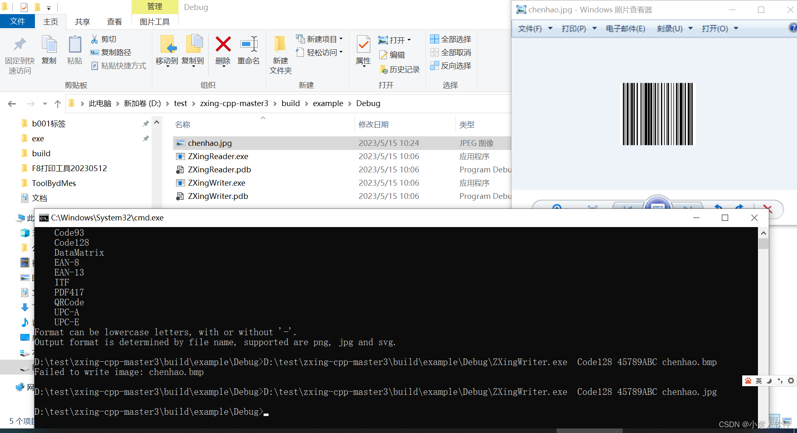Viewport: 797px width, 433px height.
Task: Click Invert selection (反向选择)
Action: [450, 65]
